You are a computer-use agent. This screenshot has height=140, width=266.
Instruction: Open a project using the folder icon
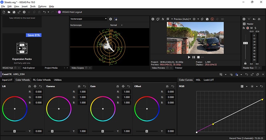9,12
